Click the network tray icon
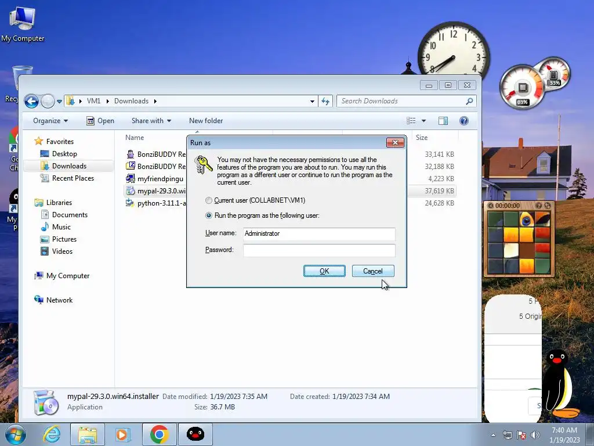 [x=507, y=435]
